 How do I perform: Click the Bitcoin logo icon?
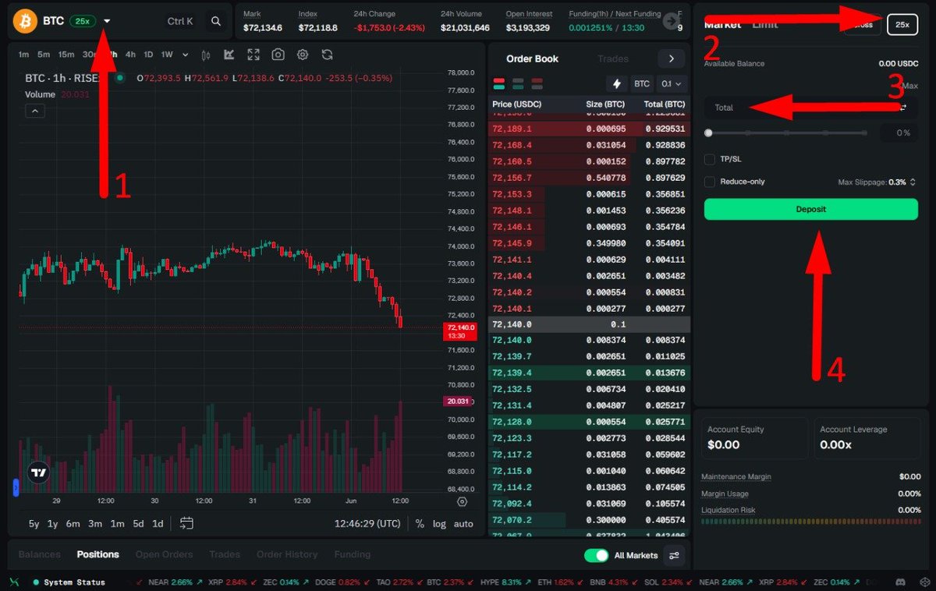26,21
